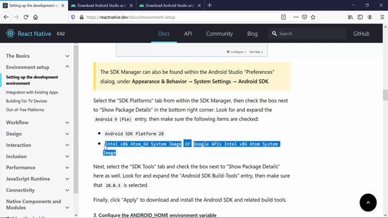The width and height of the screenshot is (388, 218).
Task: Click the page vertical scrollbar thumb
Action: click(386, 94)
